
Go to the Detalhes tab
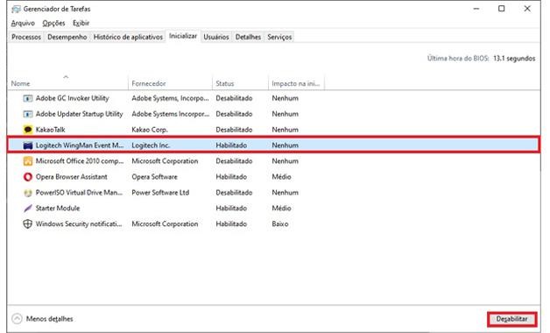coord(248,37)
